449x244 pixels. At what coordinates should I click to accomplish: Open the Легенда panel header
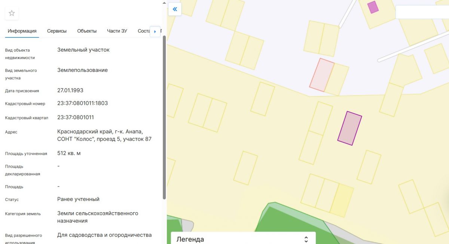pos(224,239)
